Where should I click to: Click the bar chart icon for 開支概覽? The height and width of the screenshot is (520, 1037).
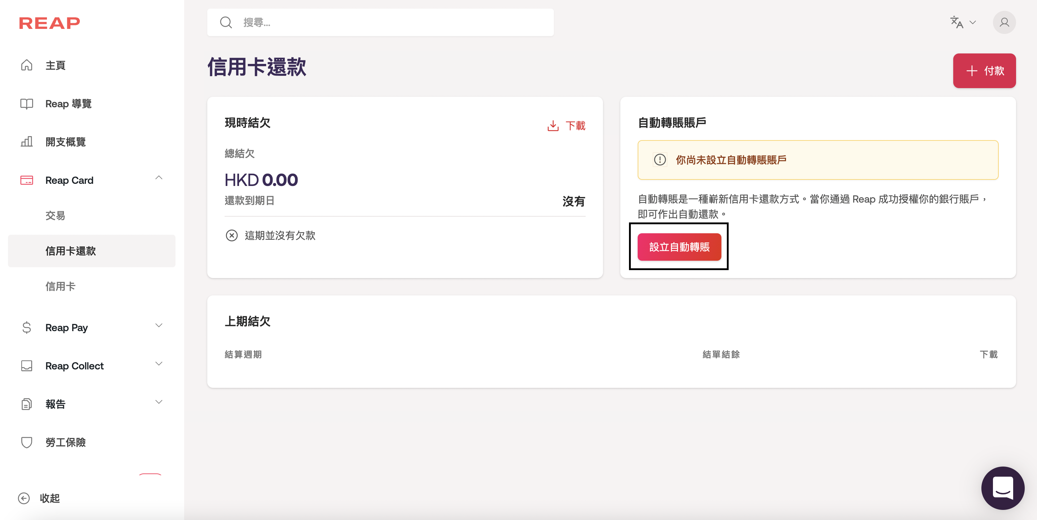click(x=27, y=142)
